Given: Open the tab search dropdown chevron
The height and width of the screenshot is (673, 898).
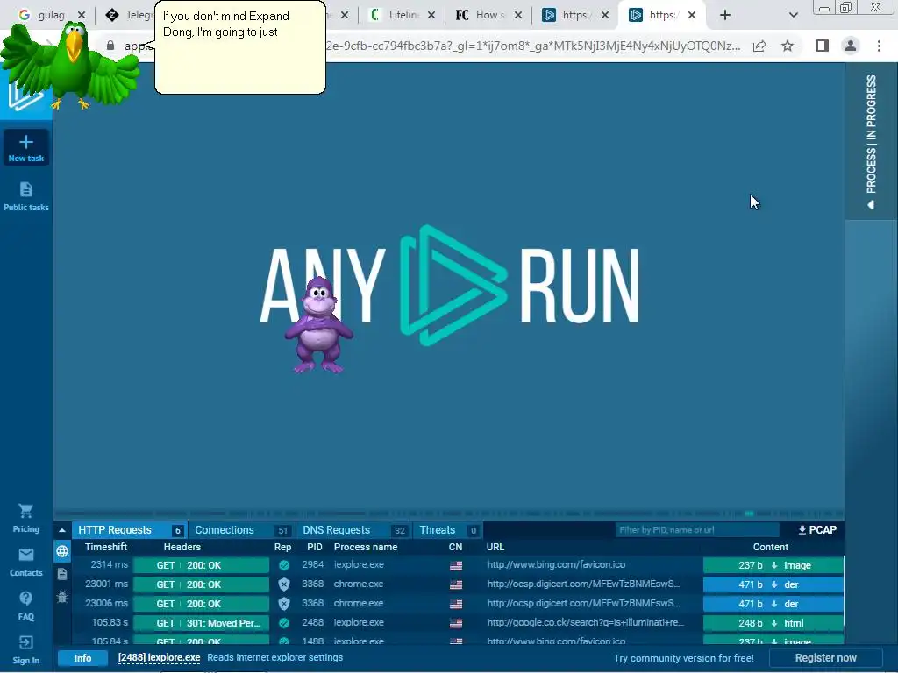Looking at the screenshot, I should pos(793,15).
